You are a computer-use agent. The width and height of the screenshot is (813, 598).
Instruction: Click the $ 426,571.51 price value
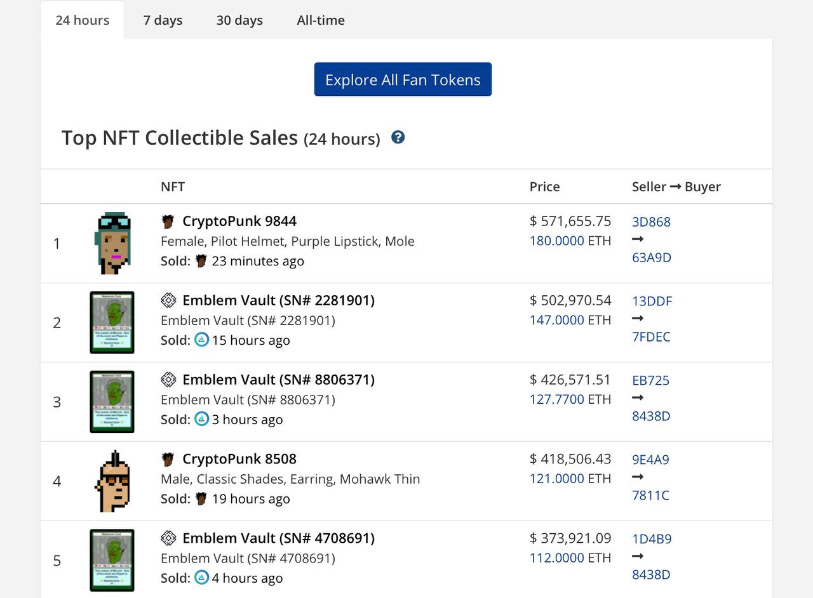pos(570,380)
